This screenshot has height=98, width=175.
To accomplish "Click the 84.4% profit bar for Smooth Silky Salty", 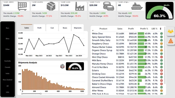I will [142, 40].
